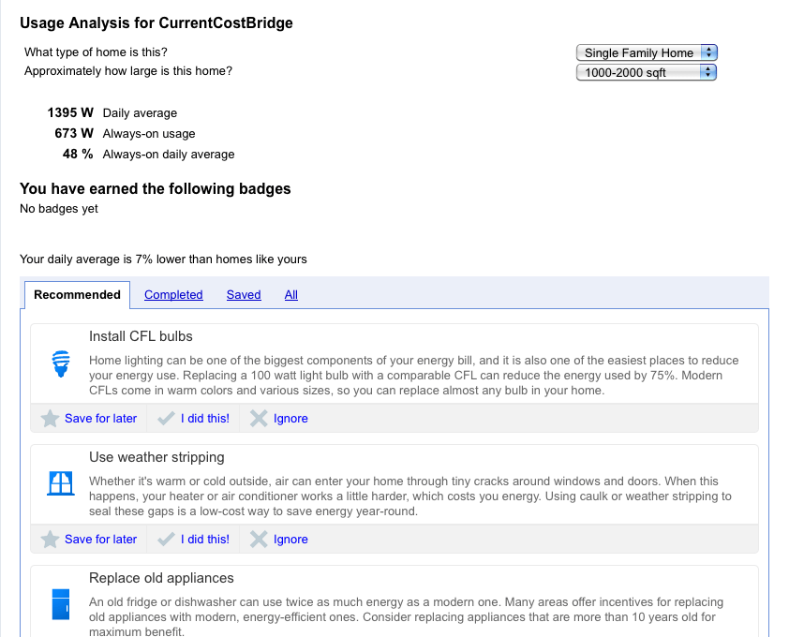The width and height of the screenshot is (789, 637).
Task: Click the X icon under Install CFL bulbs
Action: tap(259, 418)
